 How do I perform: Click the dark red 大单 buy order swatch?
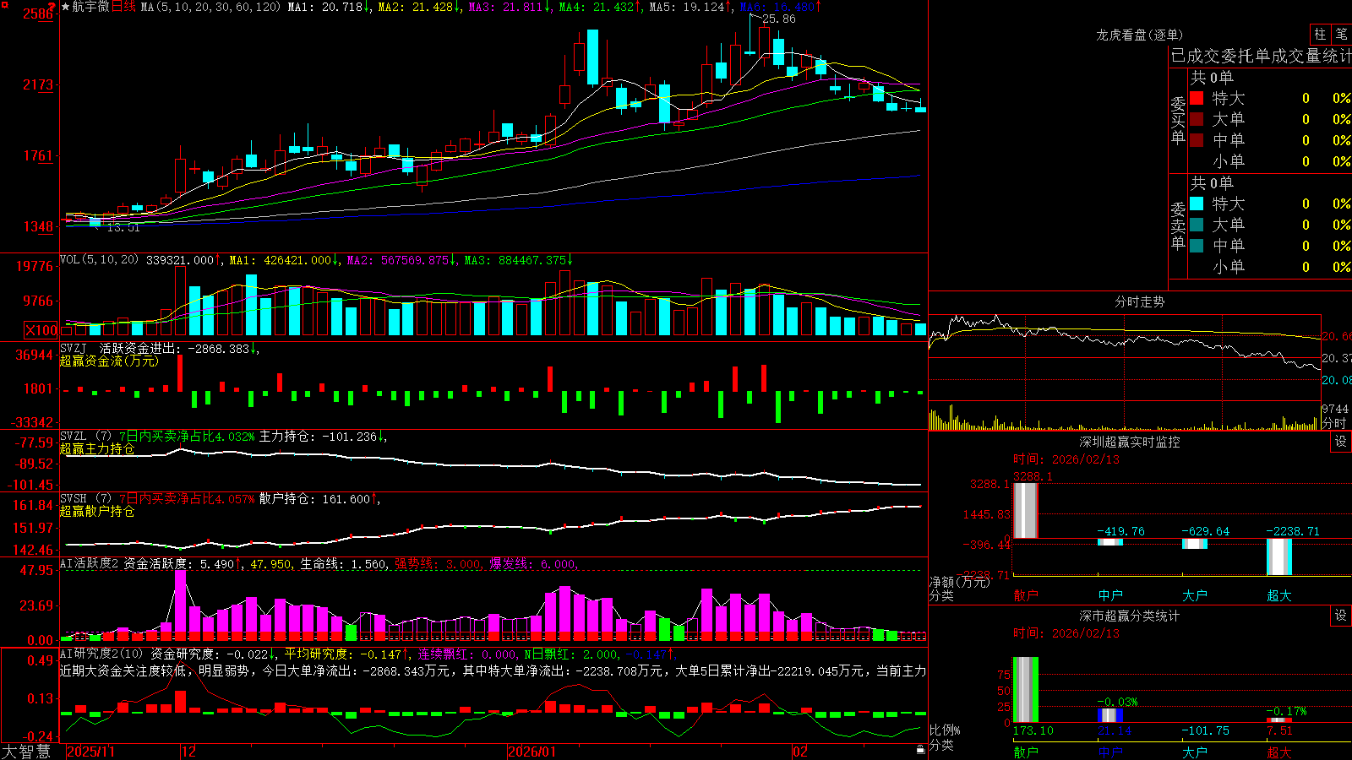pyautogui.click(x=1197, y=119)
